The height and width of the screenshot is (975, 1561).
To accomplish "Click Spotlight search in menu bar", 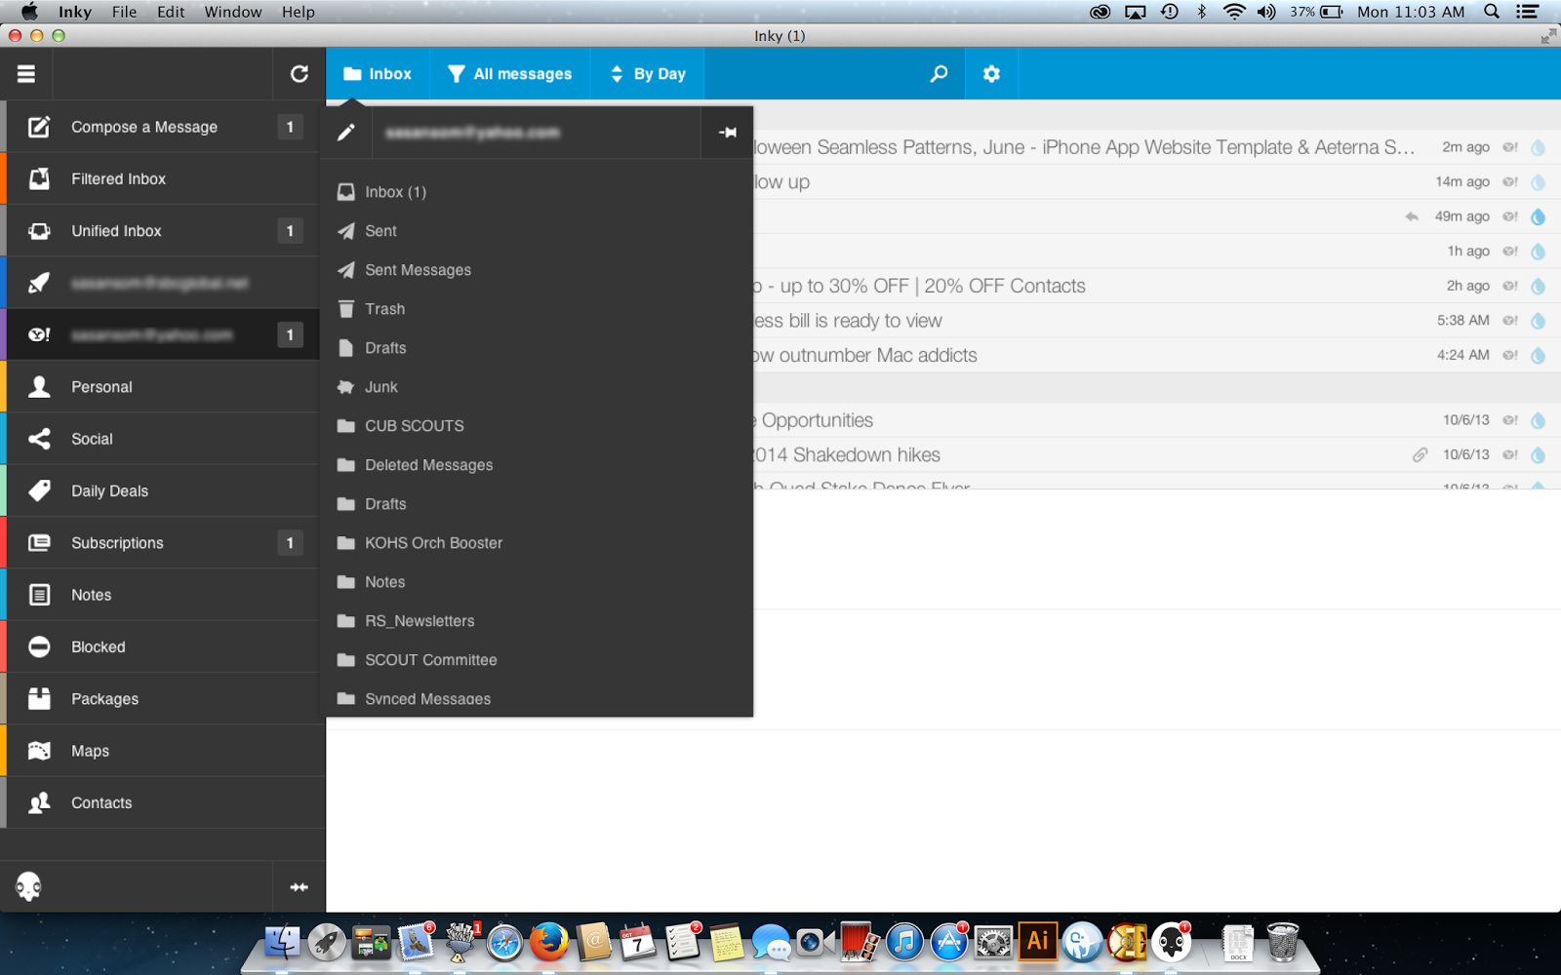I will click(1492, 12).
